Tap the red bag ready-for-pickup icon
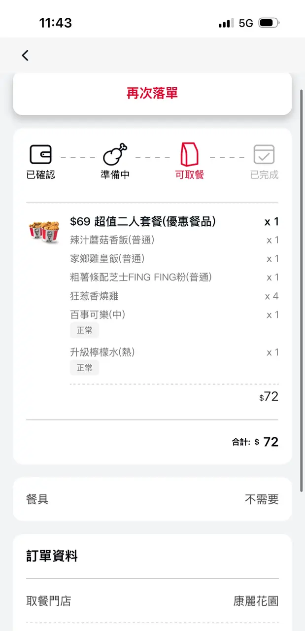 [x=189, y=154]
